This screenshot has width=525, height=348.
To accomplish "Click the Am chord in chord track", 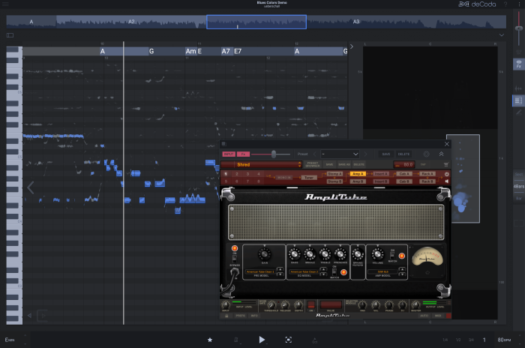I will tap(190, 51).
